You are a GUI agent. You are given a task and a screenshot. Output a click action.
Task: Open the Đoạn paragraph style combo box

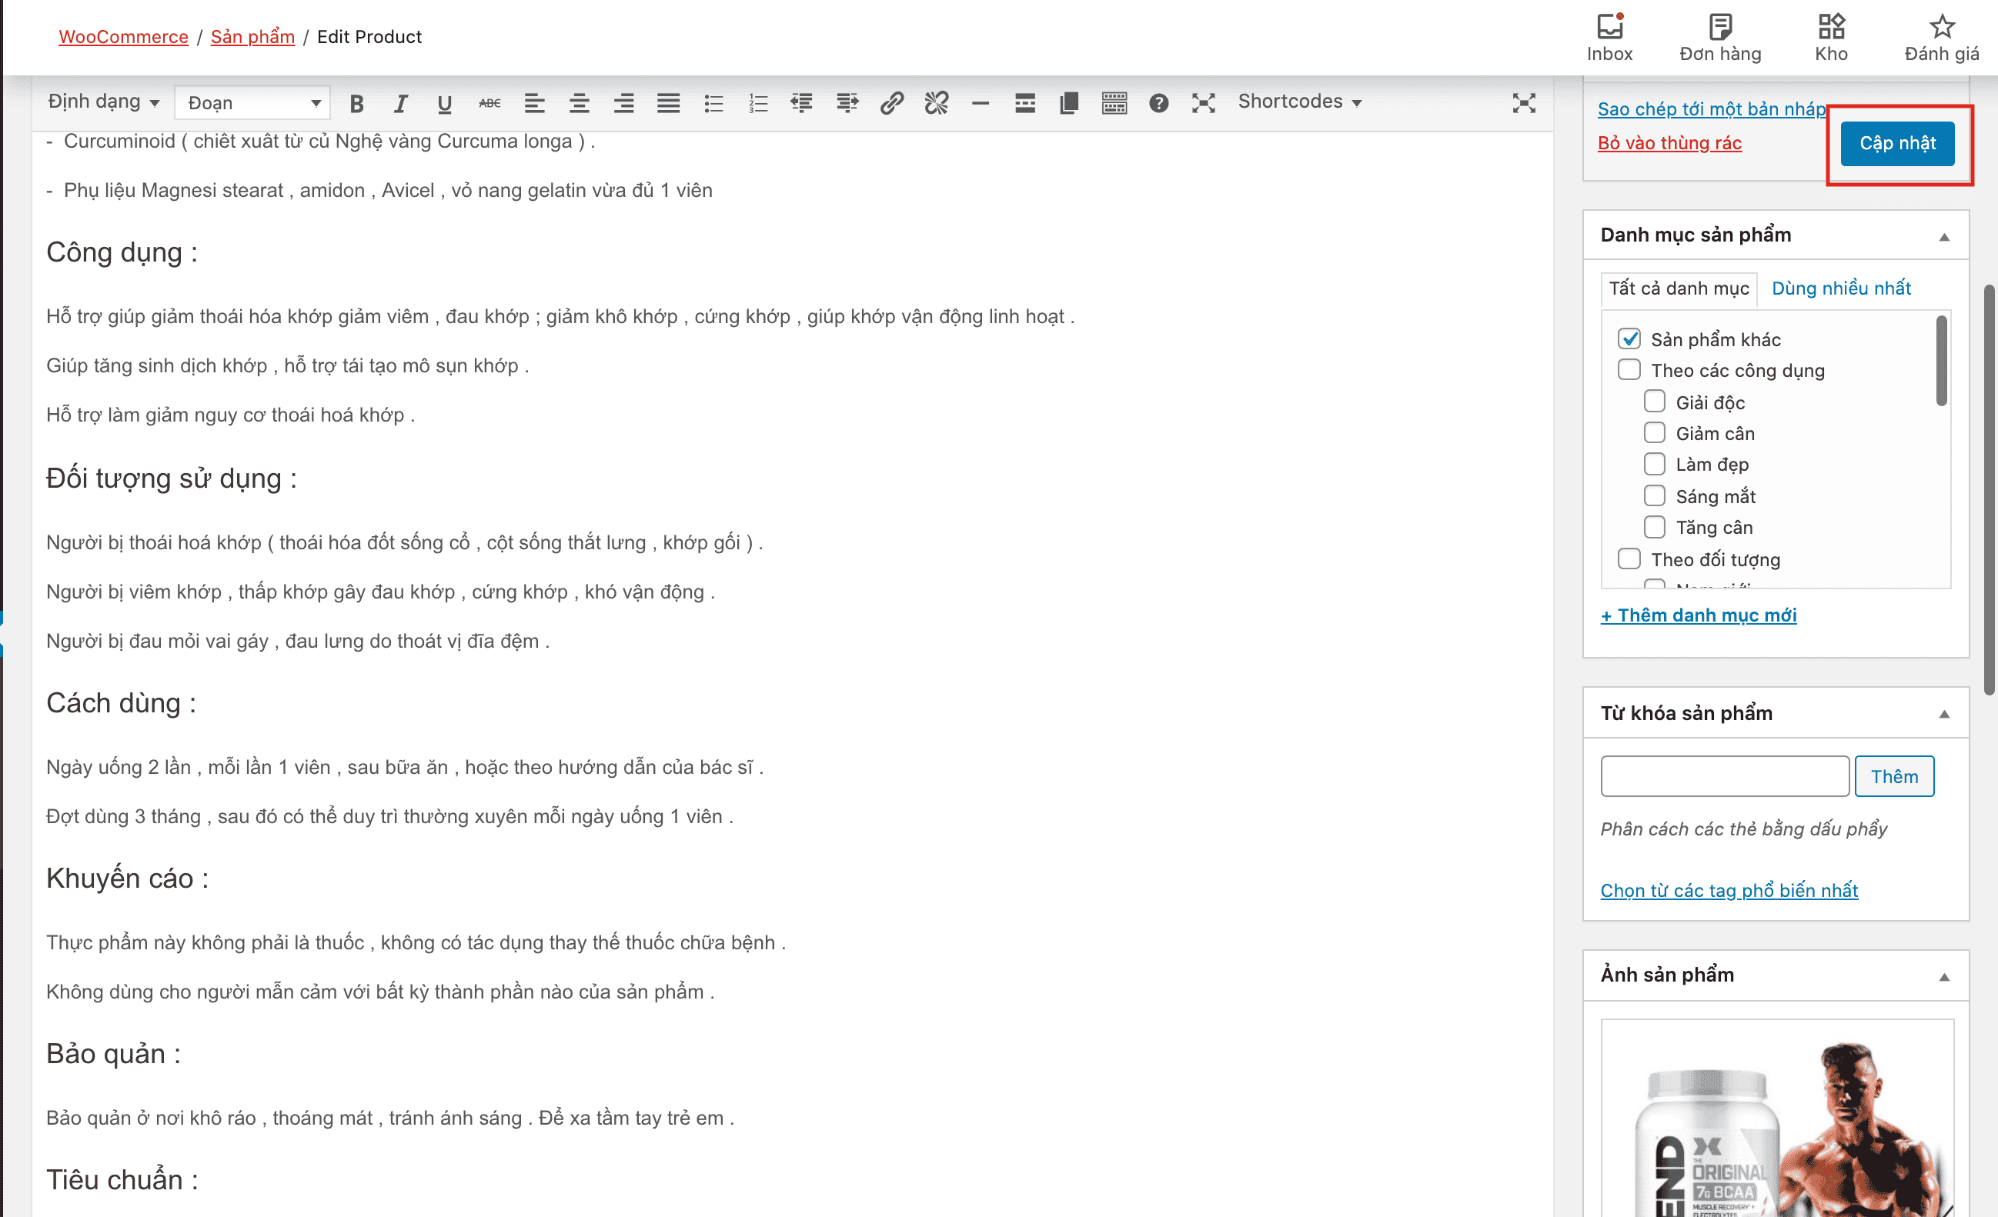(252, 103)
